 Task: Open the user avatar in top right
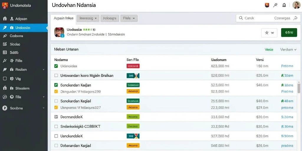(296, 5)
